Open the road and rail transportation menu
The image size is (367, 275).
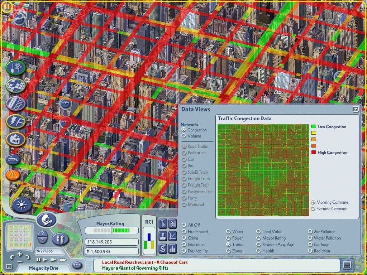click(x=16, y=103)
